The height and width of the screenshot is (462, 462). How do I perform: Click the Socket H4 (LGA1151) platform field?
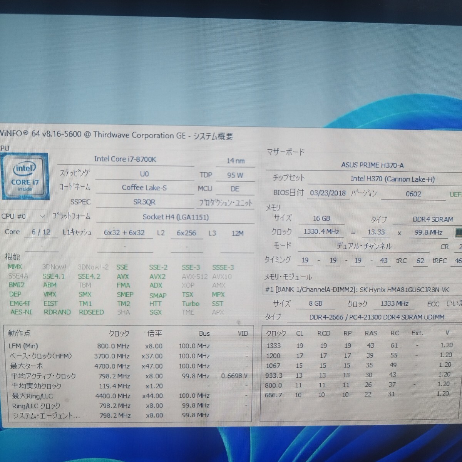pyautogui.click(x=176, y=217)
